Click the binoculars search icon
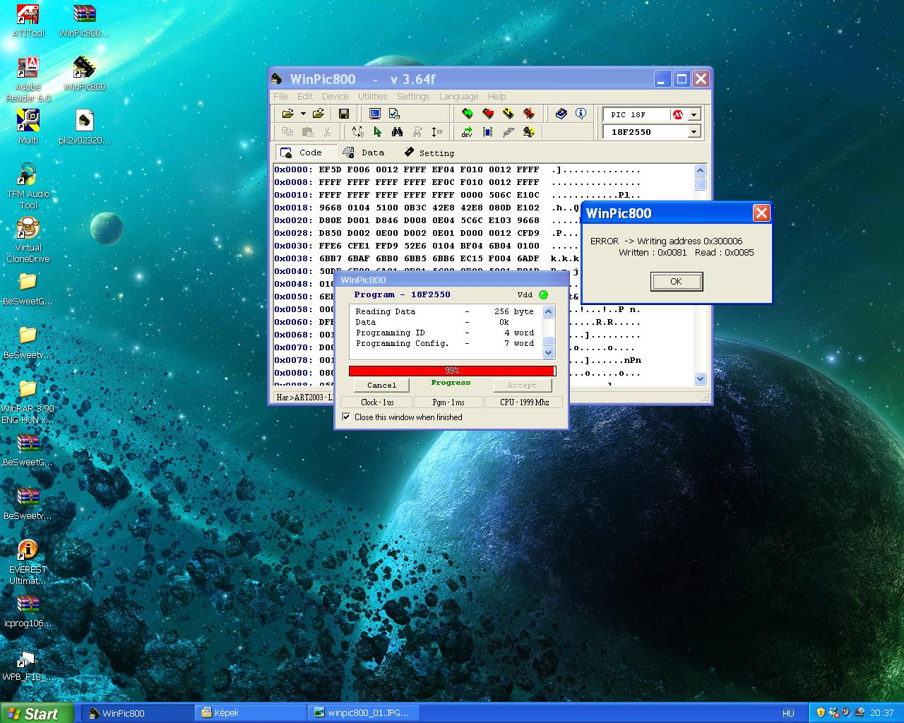The height and width of the screenshot is (723, 904). 397,132
